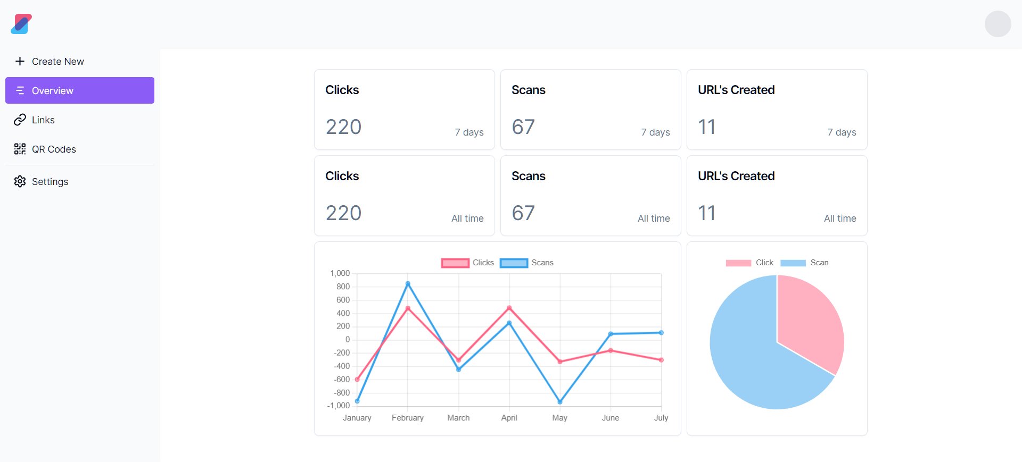Open the user avatar in top-right
This screenshot has width=1022, height=462.
998,24
